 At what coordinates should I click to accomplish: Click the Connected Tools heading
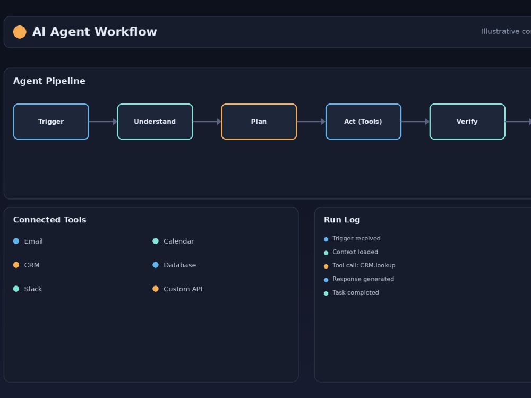point(49,220)
